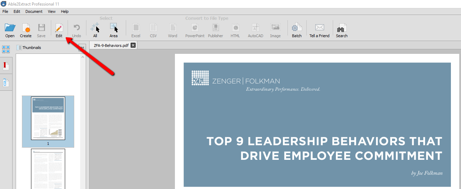Open the File menu
The width and height of the screenshot is (461, 189).
point(5,11)
